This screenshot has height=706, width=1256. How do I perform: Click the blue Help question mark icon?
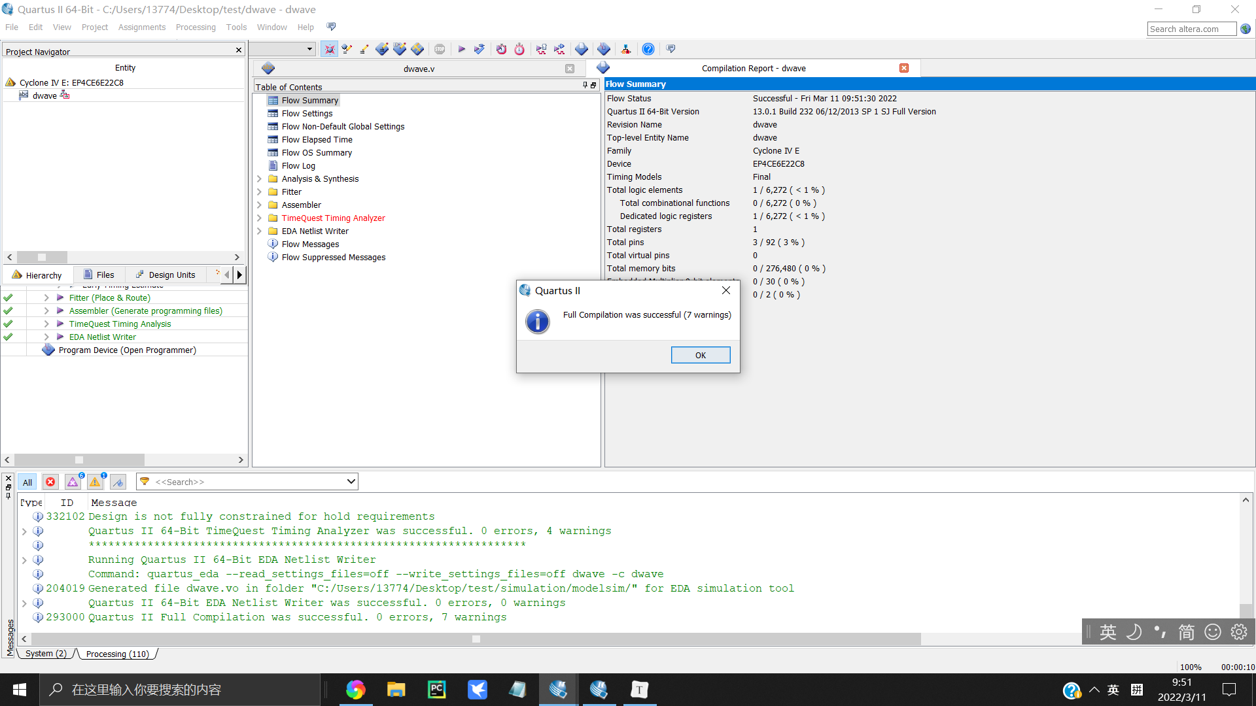pos(648,49)
